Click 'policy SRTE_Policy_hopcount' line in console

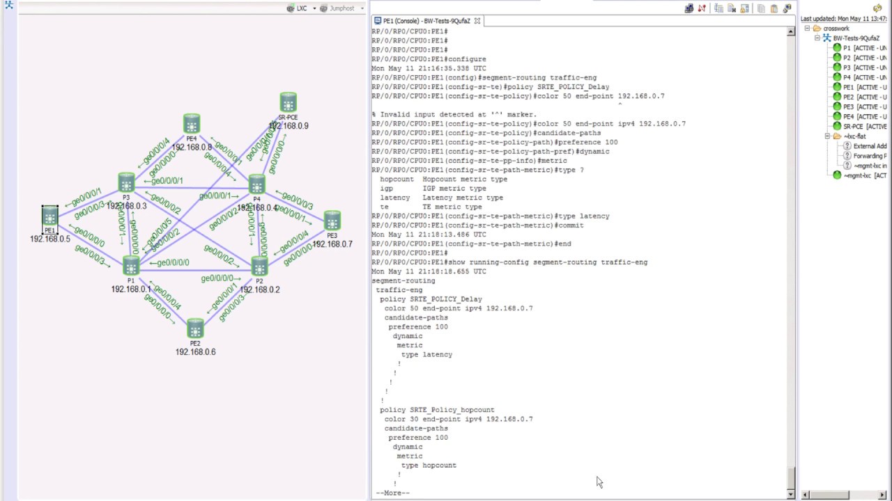tap(437, 410)
